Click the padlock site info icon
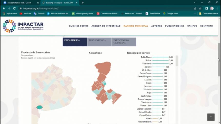Image resolution: width=221 pixels, height=124 pixels. coord(21,8)
